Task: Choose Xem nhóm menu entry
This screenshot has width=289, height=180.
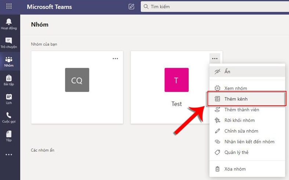Action: coord(247,88)
